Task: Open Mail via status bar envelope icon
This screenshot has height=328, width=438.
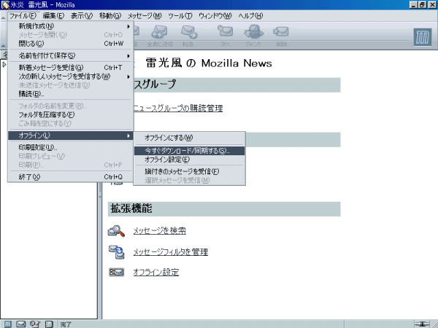Action: 21,324
